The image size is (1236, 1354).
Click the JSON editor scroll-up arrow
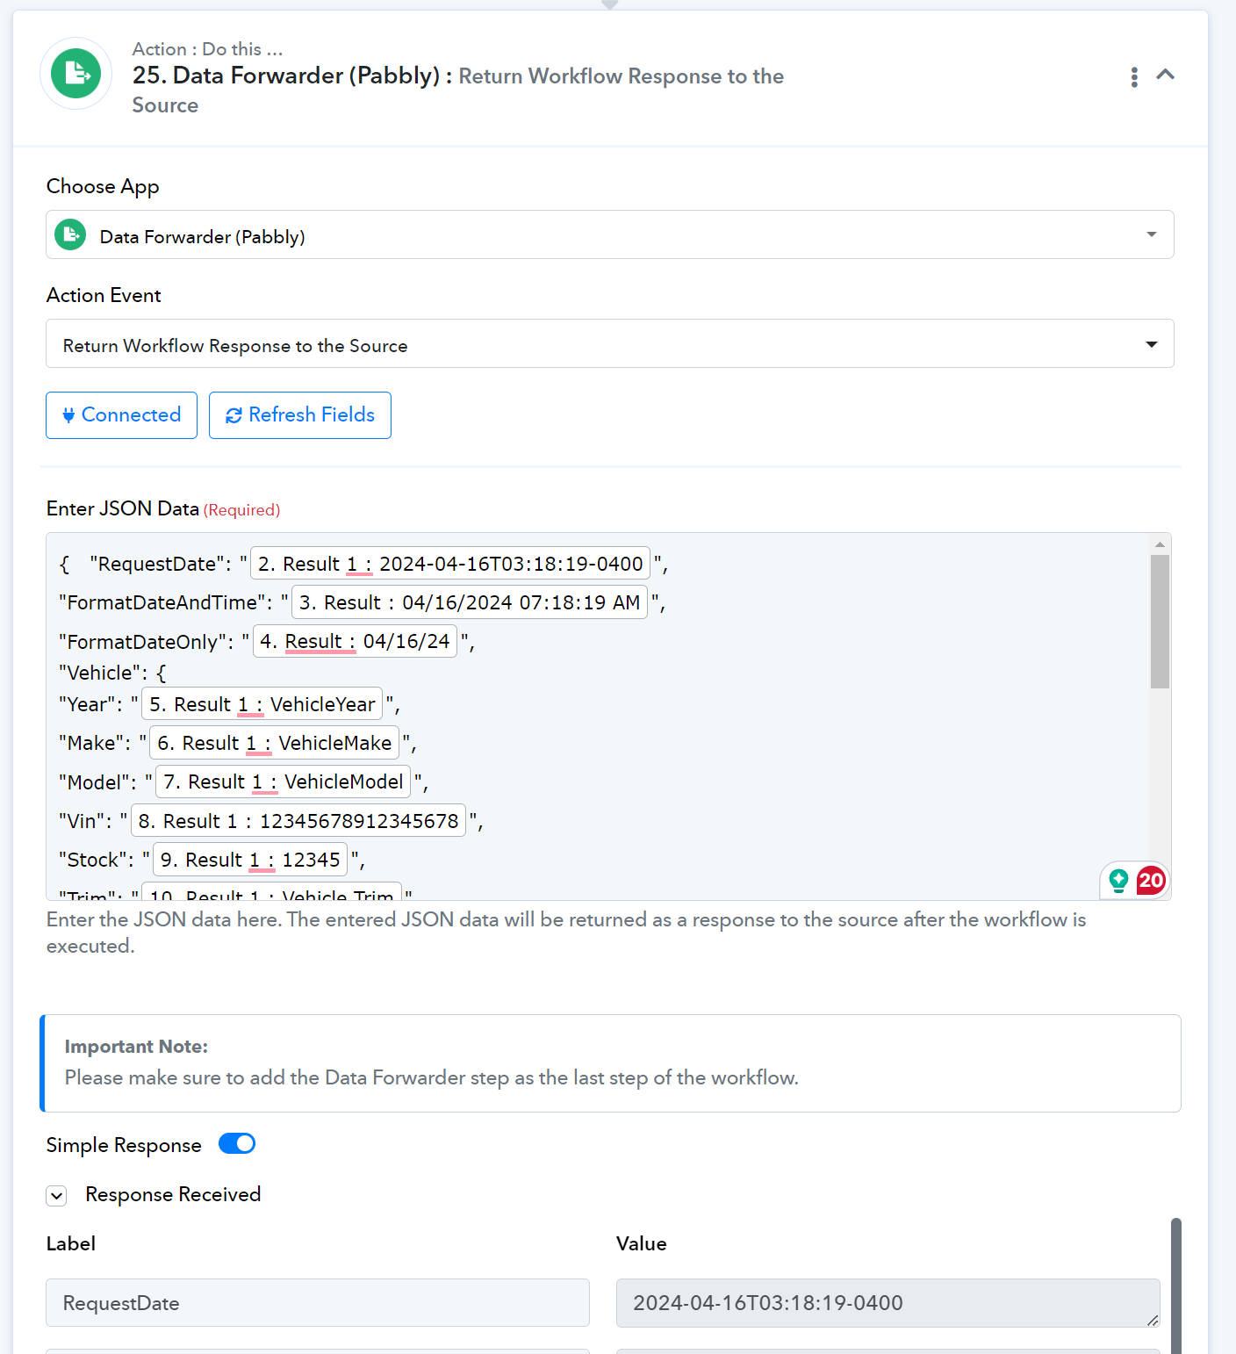pyautogui.click(x=1160, y=544)
